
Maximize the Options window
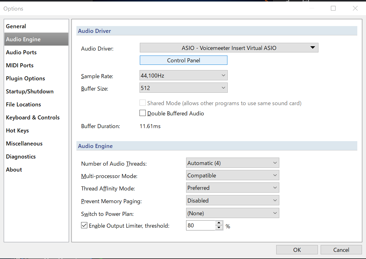tap(333, 8)
